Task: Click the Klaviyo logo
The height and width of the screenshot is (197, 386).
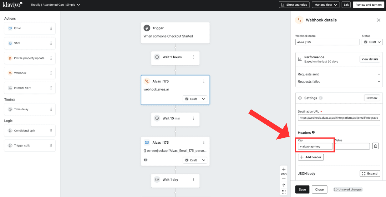Action: coord(13,5)
